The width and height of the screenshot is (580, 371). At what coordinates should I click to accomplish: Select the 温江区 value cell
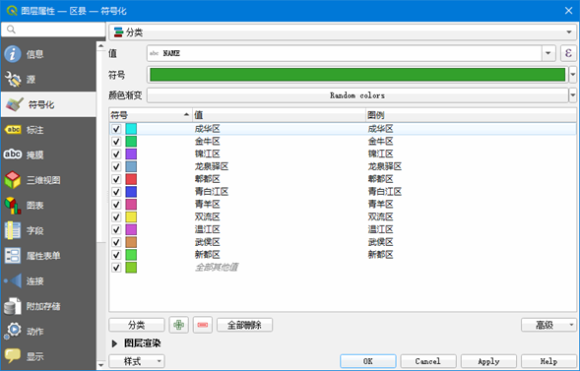[x=207, y=230]
